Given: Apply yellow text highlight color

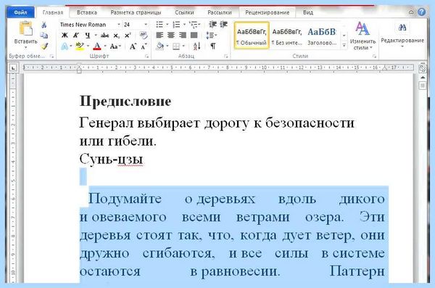Looking at the screenshot, I should point(80,46).
